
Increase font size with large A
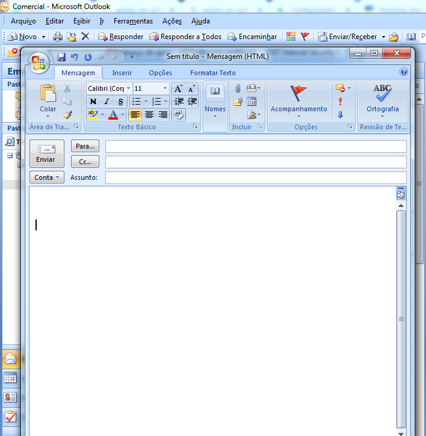(178, 88)
